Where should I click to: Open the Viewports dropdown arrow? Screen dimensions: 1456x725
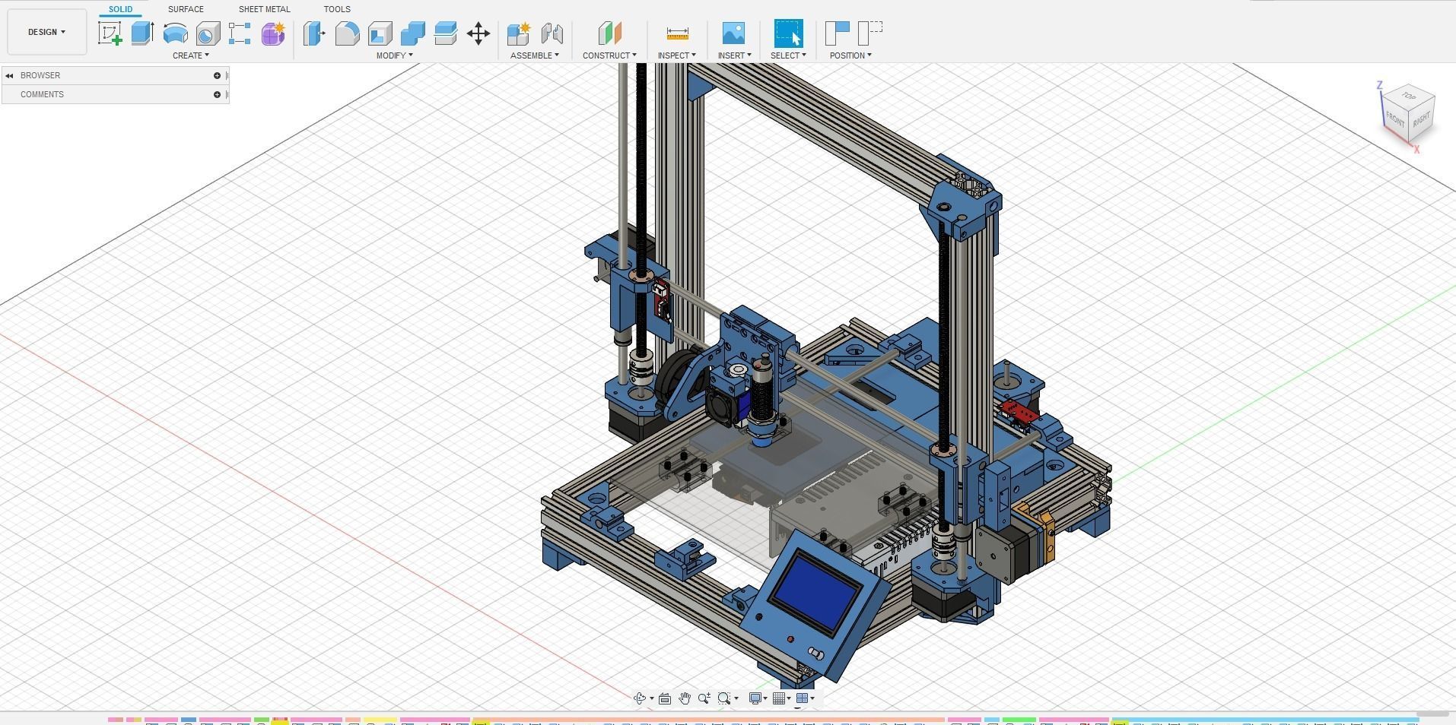click(812, 698)
